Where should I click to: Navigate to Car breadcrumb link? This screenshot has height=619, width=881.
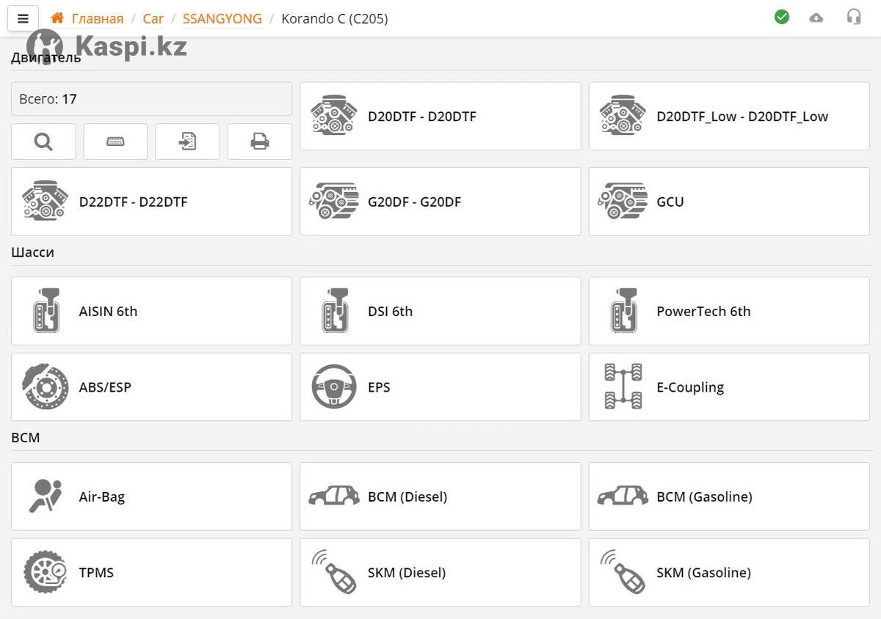coord(153,19)
